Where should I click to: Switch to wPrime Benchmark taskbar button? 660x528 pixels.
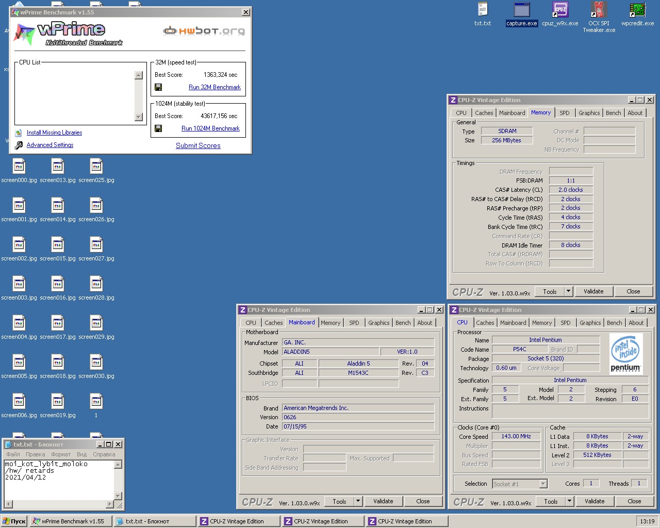[x=71, y=521]
